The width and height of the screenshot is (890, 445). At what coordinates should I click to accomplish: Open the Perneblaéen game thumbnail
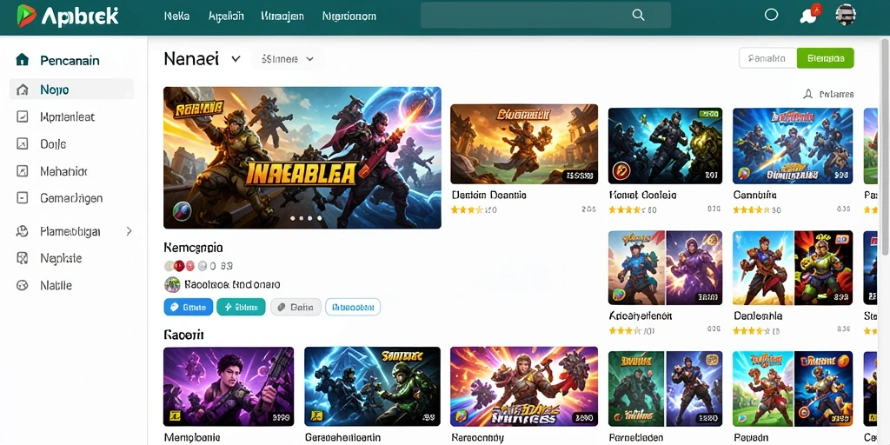[665, 389]
